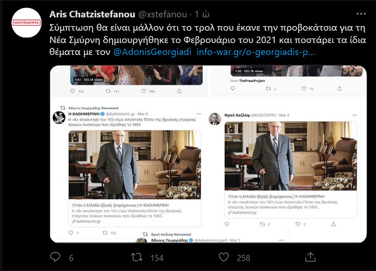
Task: Click the @xstefanou handle
Action: (162, 14)
